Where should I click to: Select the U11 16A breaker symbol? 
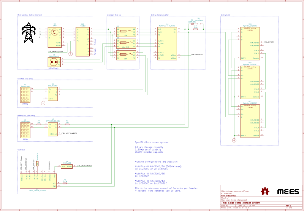point(126,32)
